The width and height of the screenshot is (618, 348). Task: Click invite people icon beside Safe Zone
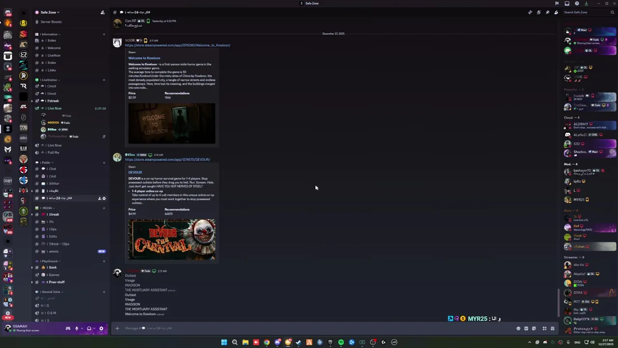tap(102, 12)
